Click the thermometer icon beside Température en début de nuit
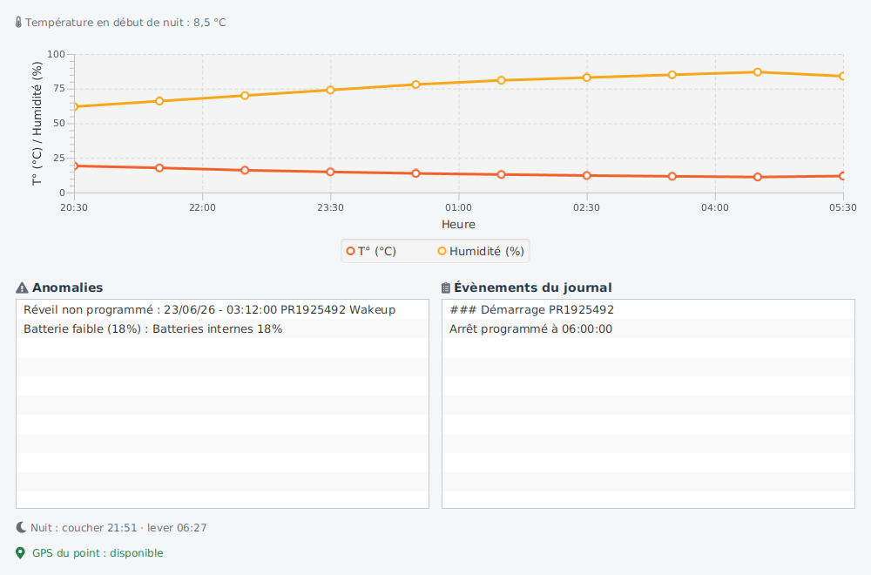871x575 pixels. point(18,23)
